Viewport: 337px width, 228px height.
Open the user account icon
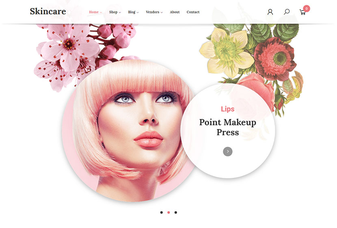(x=270, y=12)
